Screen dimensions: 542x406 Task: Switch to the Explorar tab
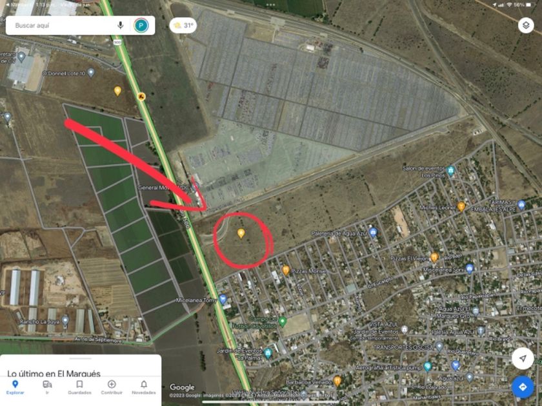15,387
